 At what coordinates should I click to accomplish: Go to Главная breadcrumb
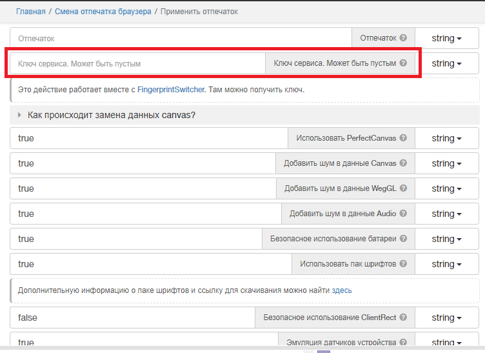[31, 12]
